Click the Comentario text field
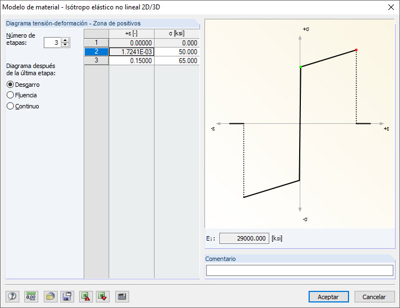 point(300,270)
